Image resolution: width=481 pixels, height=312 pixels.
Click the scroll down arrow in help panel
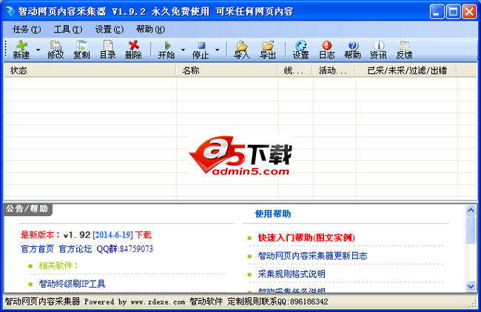coord(471,286)
